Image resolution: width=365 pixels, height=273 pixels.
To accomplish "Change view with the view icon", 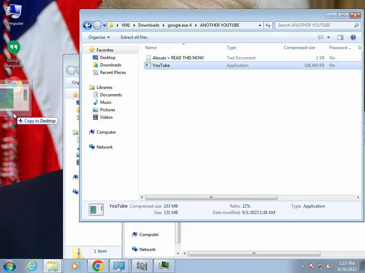I will [320, 37].
